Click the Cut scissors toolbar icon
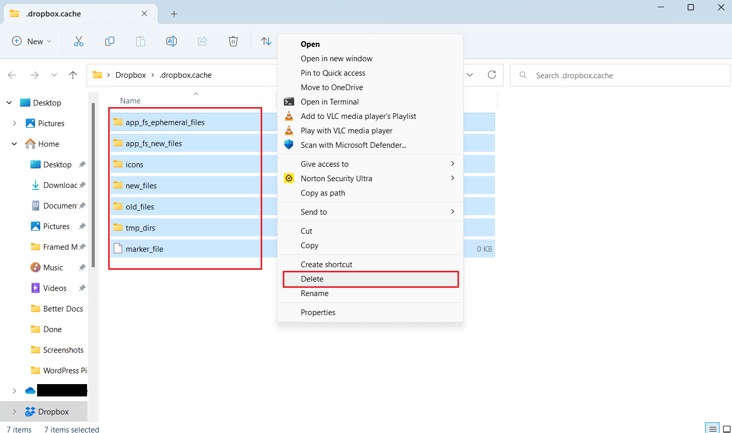Image resolution: width=732 pixels, height=433 pixels. coord(79,41)
